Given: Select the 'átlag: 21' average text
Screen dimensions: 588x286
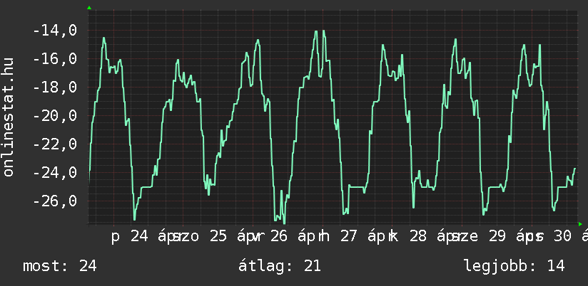Looking at the screenshot, I should click(x=281, y=267).
